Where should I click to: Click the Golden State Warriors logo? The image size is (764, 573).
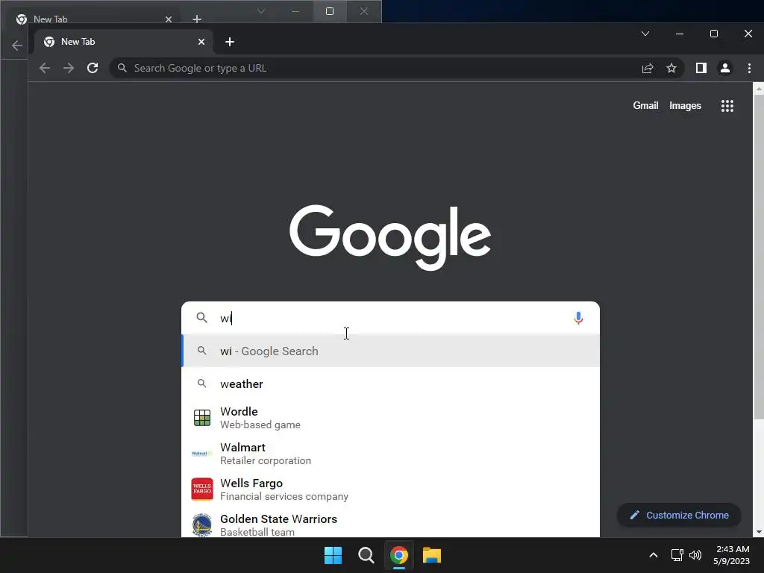201,525
